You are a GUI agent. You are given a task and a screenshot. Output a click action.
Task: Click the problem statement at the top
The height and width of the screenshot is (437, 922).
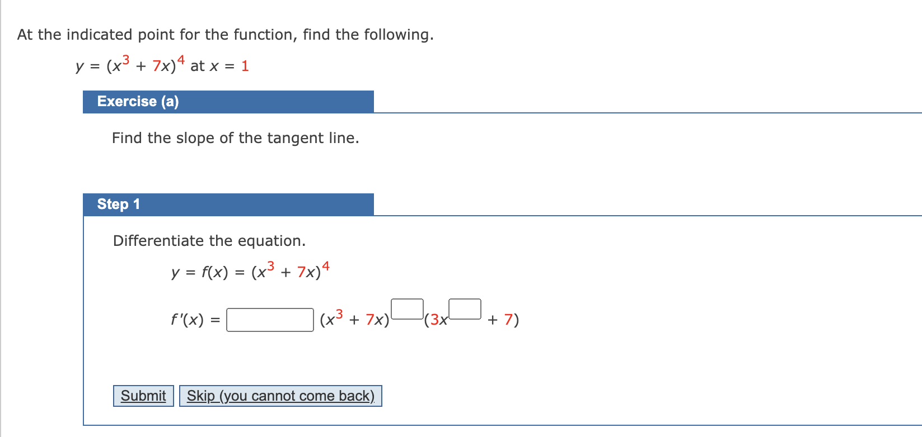pyautogui.click(x=225, y=34)
